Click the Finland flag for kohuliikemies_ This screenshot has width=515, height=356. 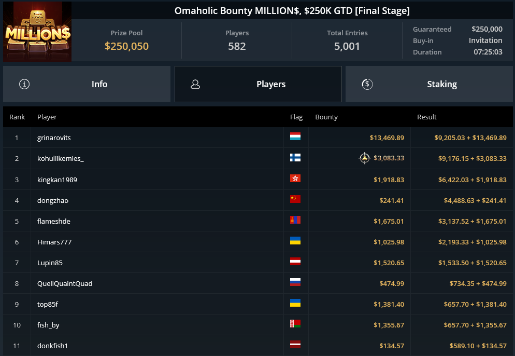click(295, 158)
